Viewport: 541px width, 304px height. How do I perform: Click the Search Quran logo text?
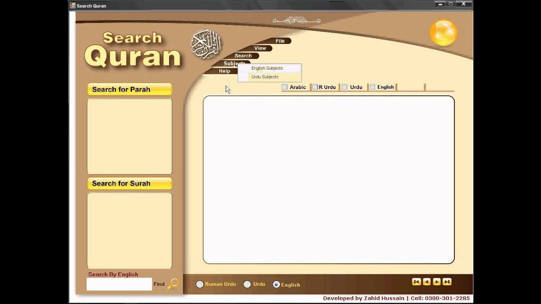click(x=133, y=50)
